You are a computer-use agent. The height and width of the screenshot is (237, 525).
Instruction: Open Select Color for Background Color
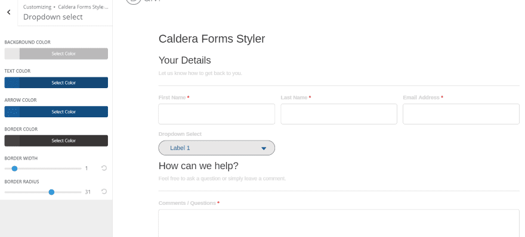coord(64,54)
